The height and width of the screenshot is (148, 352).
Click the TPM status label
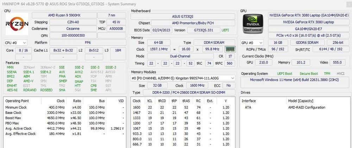tap(327, 74)
